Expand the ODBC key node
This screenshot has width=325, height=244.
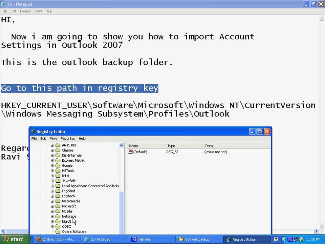pos(52,227)
